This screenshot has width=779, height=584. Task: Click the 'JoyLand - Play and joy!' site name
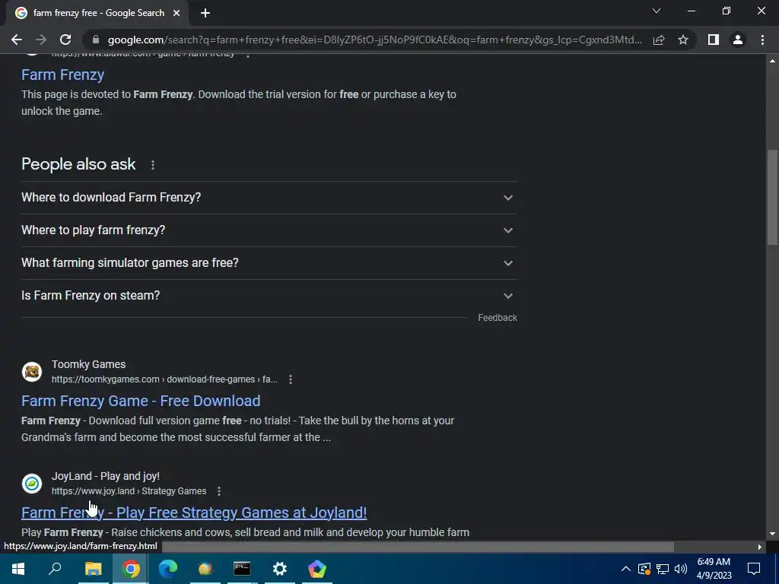coord(105,476)
